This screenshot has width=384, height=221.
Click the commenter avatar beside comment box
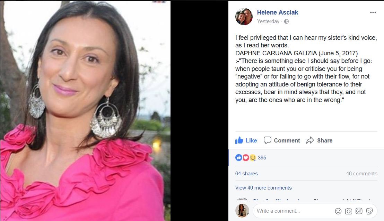click(242, 211)
